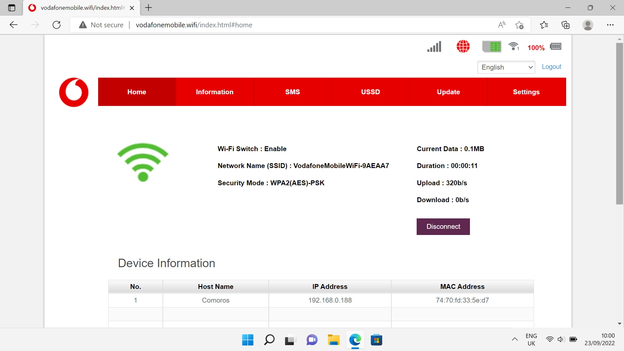Open the Information tab

tap(214, 92)
